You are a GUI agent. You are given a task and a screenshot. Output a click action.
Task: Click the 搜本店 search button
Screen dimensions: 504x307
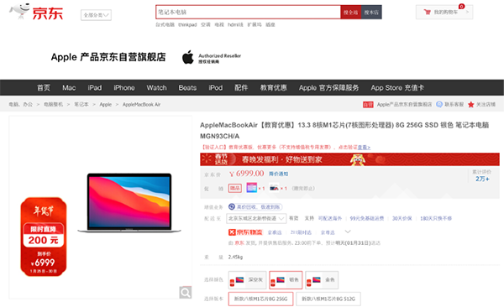[371, 13]
